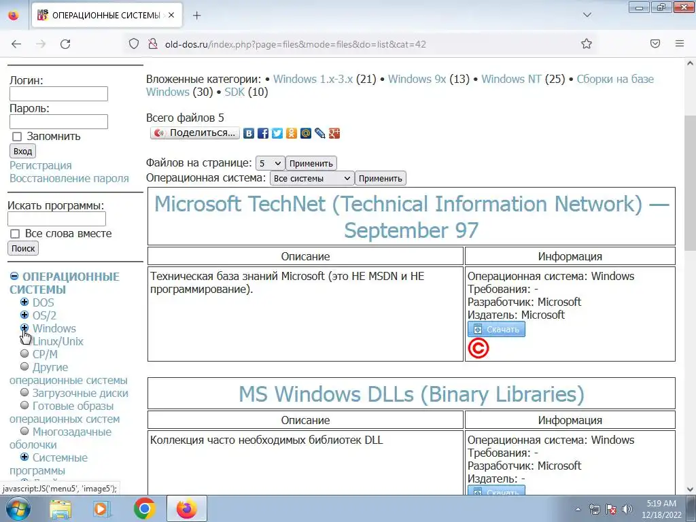The height and width of the screenshot is (522, 696).
Task: Open the CP/M category
Action: tap(45, 354)
